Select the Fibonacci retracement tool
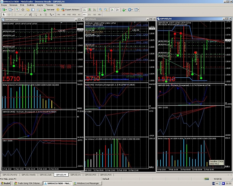The image size is (233, 186). pyautogui.click(x=35, y=15)
